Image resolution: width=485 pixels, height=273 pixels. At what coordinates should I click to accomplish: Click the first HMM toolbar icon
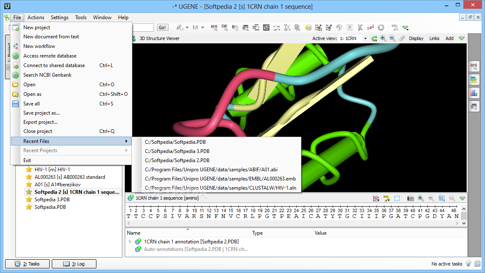(318, 28)
